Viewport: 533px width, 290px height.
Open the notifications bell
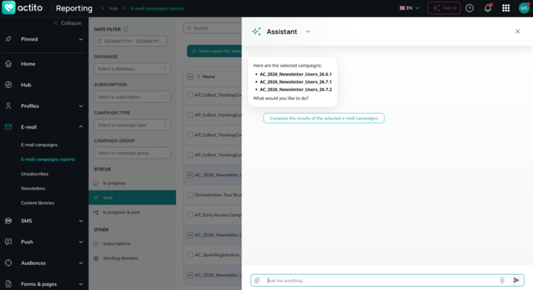488,8
